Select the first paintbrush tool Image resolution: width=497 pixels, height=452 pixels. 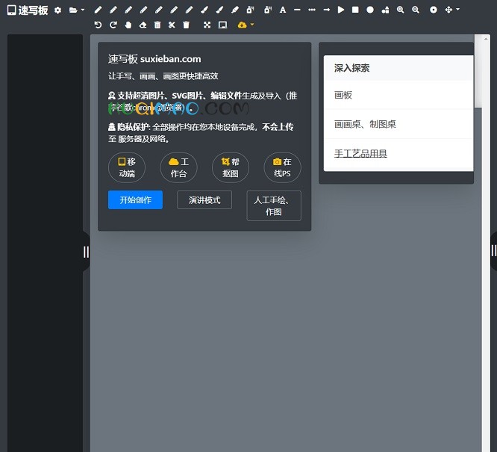204,10
